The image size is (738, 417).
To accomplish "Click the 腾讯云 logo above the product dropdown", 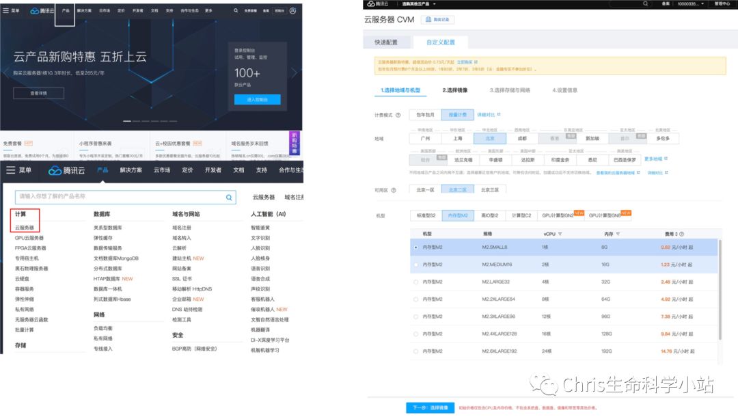I will coord(67,170).
